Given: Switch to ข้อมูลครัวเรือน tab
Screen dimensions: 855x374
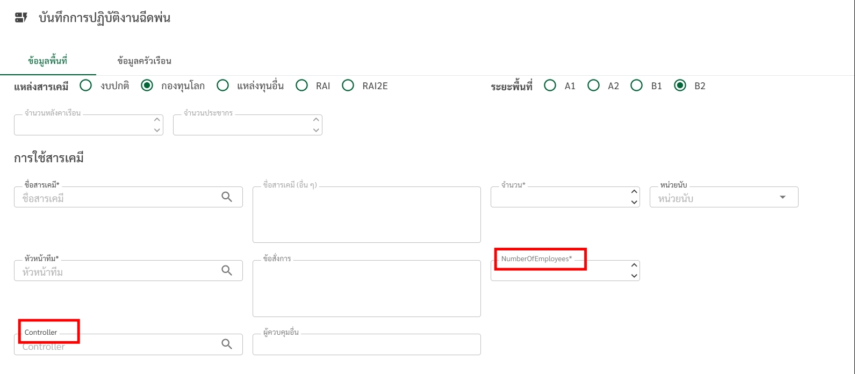Looking at the screenshot, I should 144,61.
